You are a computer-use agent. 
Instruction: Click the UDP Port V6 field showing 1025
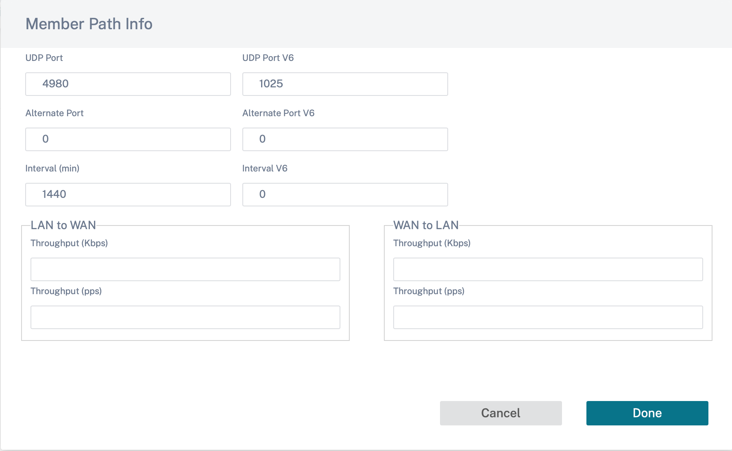[345, 84]
